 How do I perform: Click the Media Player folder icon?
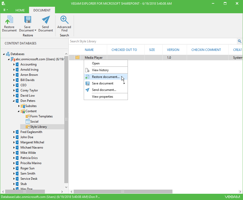coord(78,57)
